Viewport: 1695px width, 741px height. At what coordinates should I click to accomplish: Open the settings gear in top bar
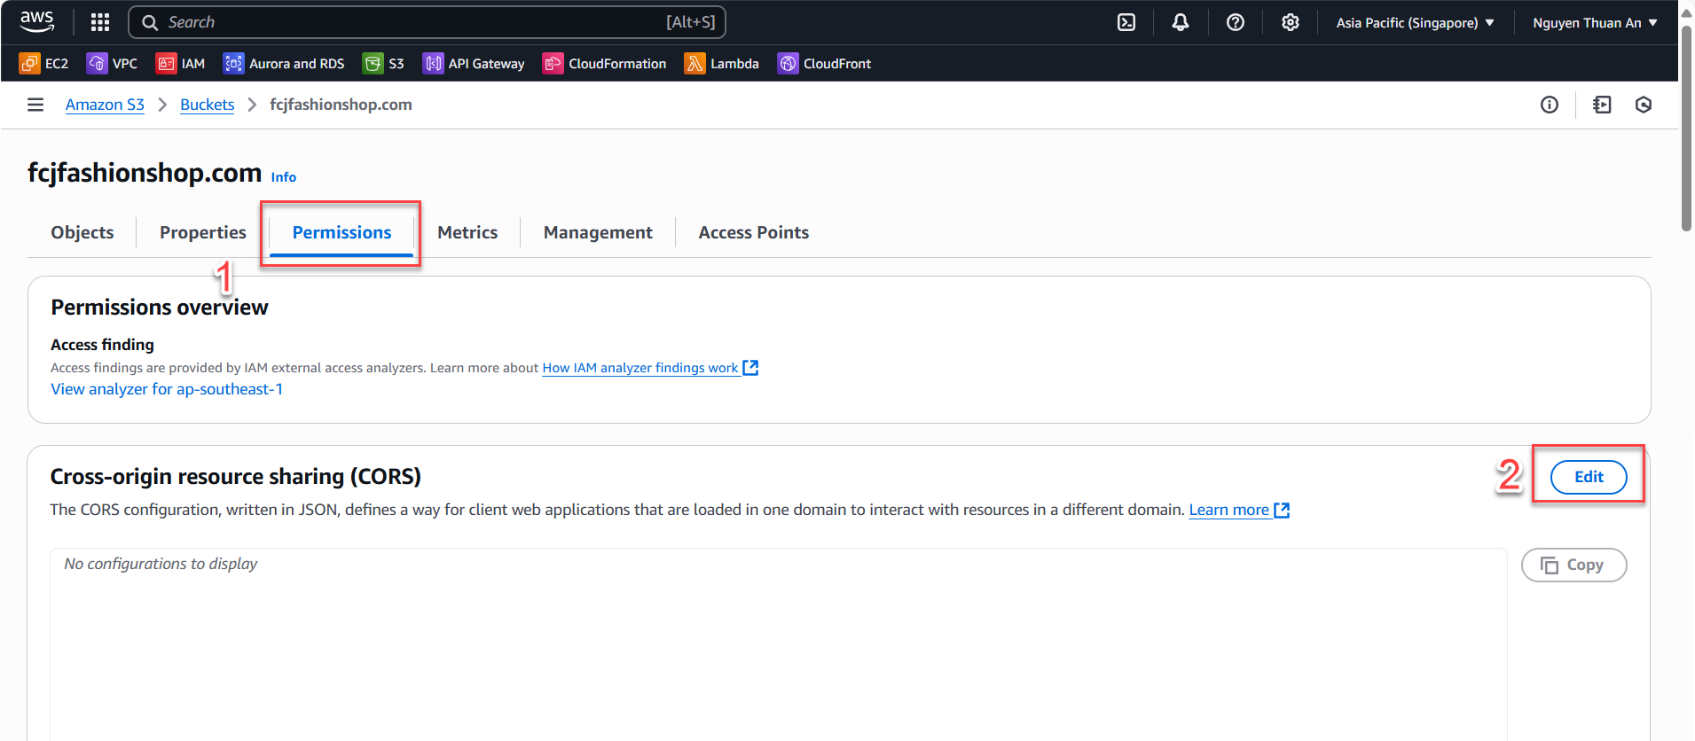[1291, 22]
